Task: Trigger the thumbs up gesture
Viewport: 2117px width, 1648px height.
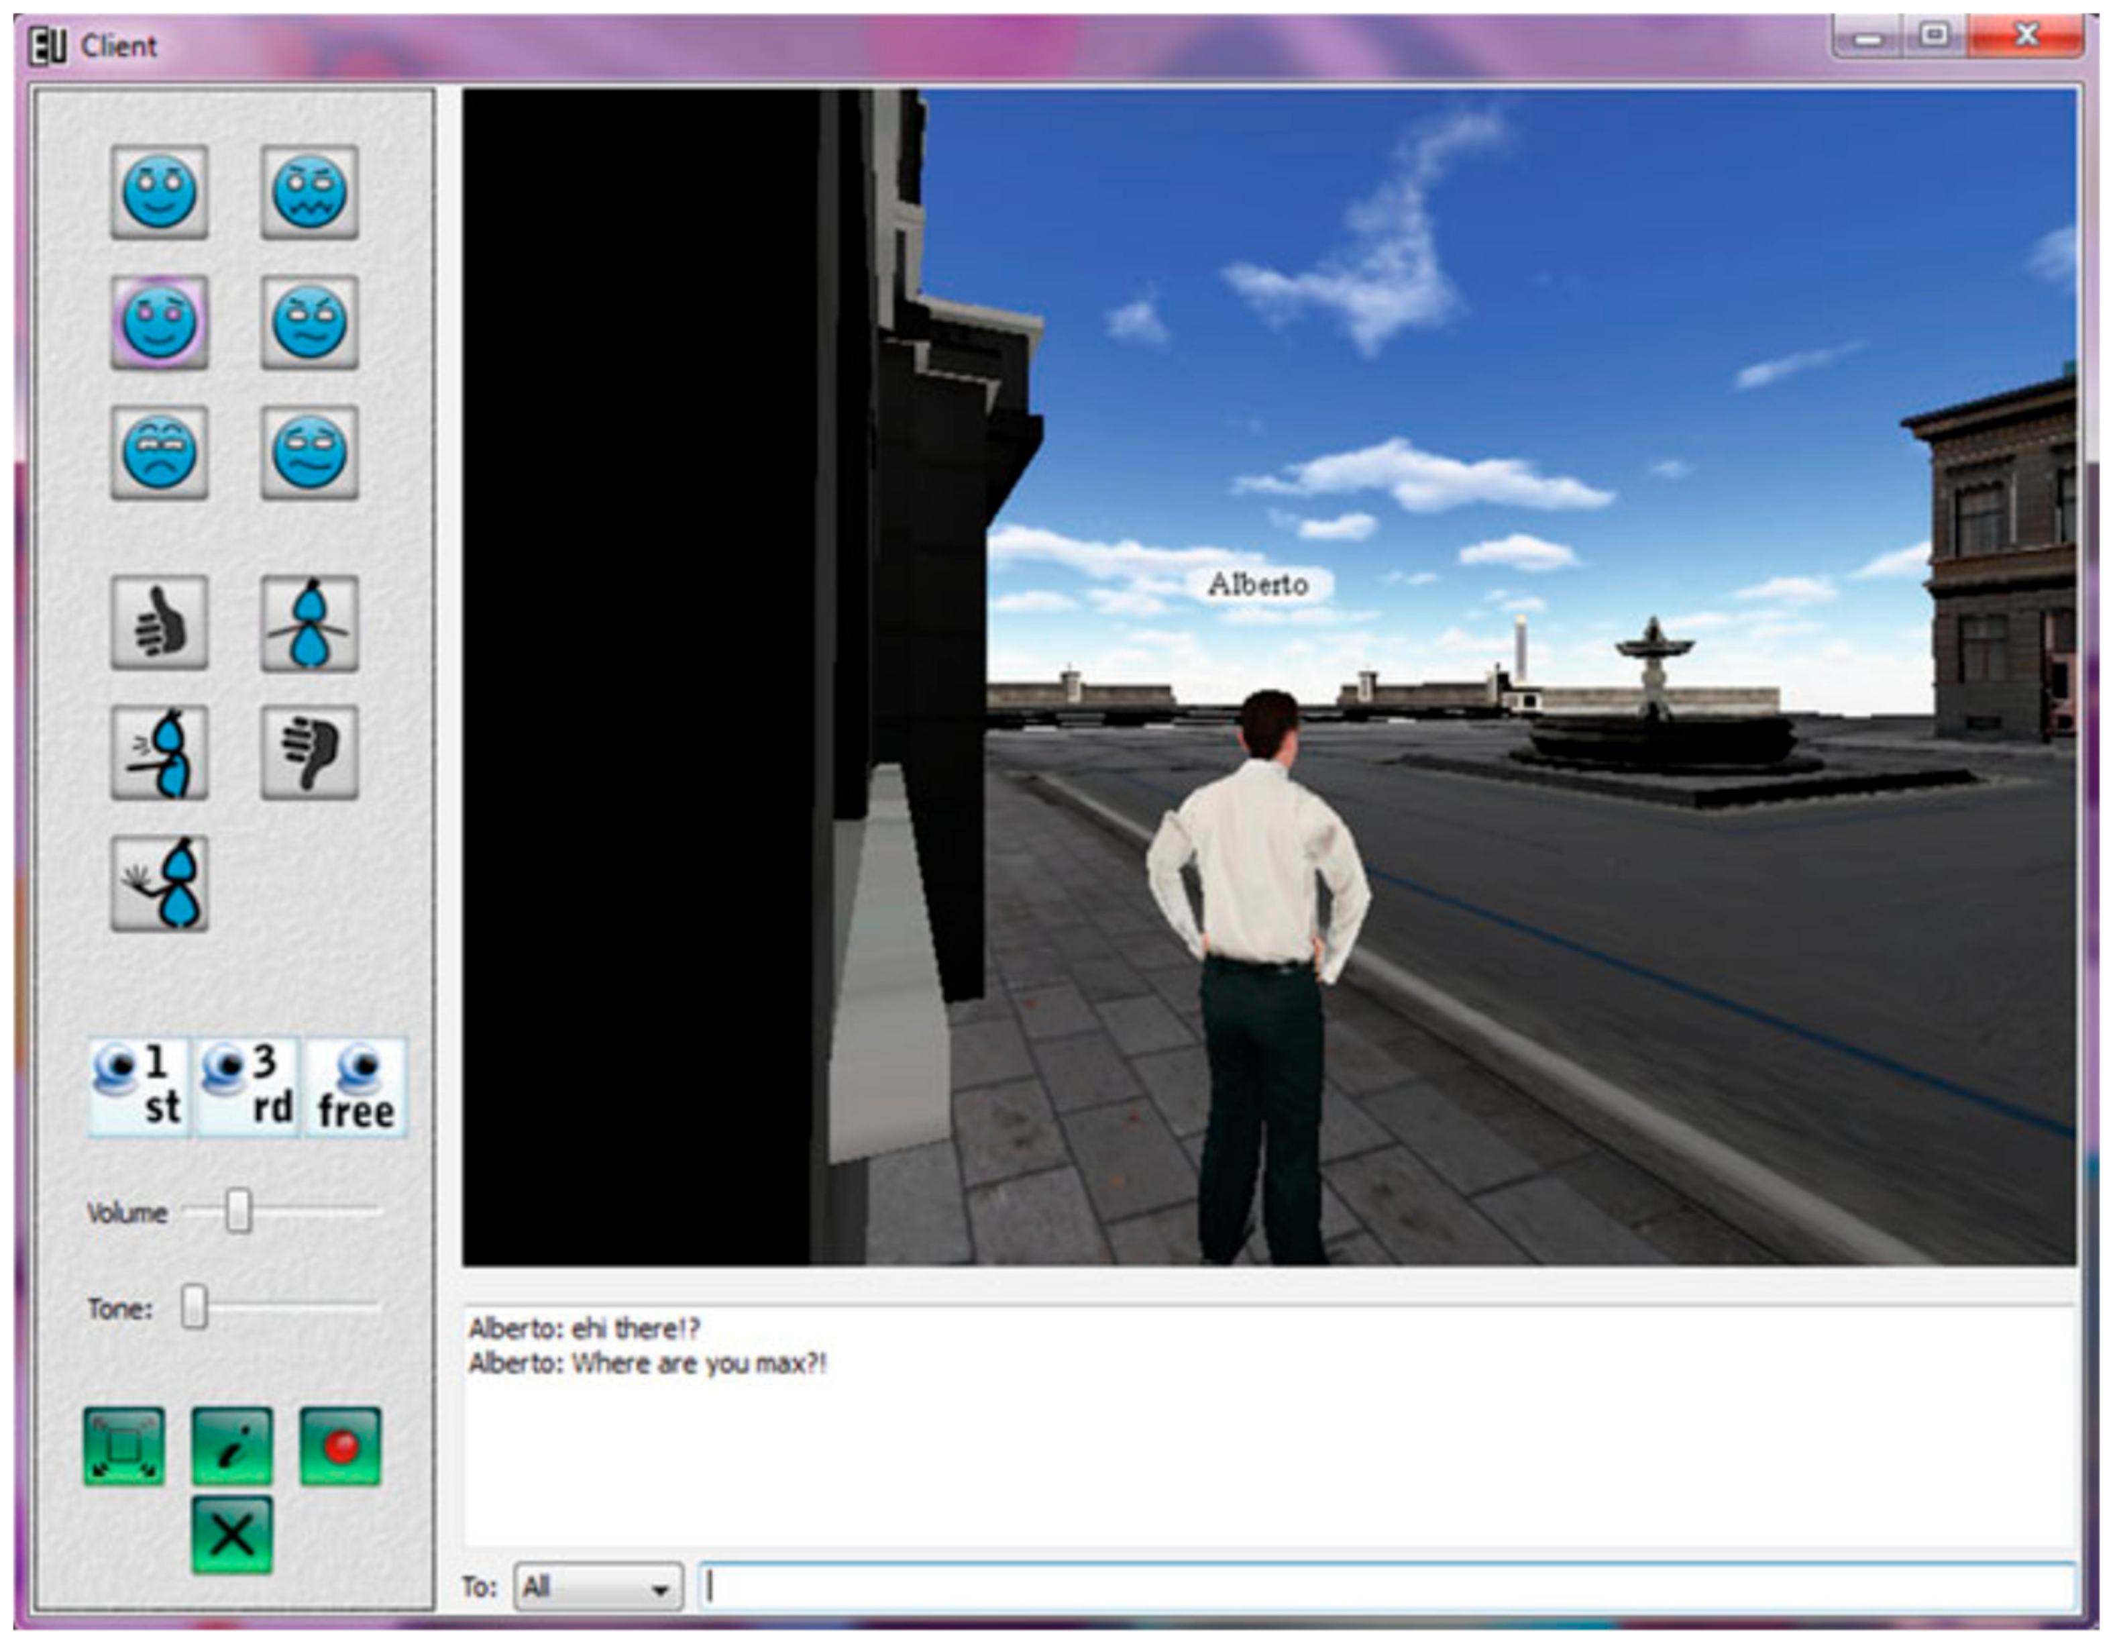Action: point(159,623)
